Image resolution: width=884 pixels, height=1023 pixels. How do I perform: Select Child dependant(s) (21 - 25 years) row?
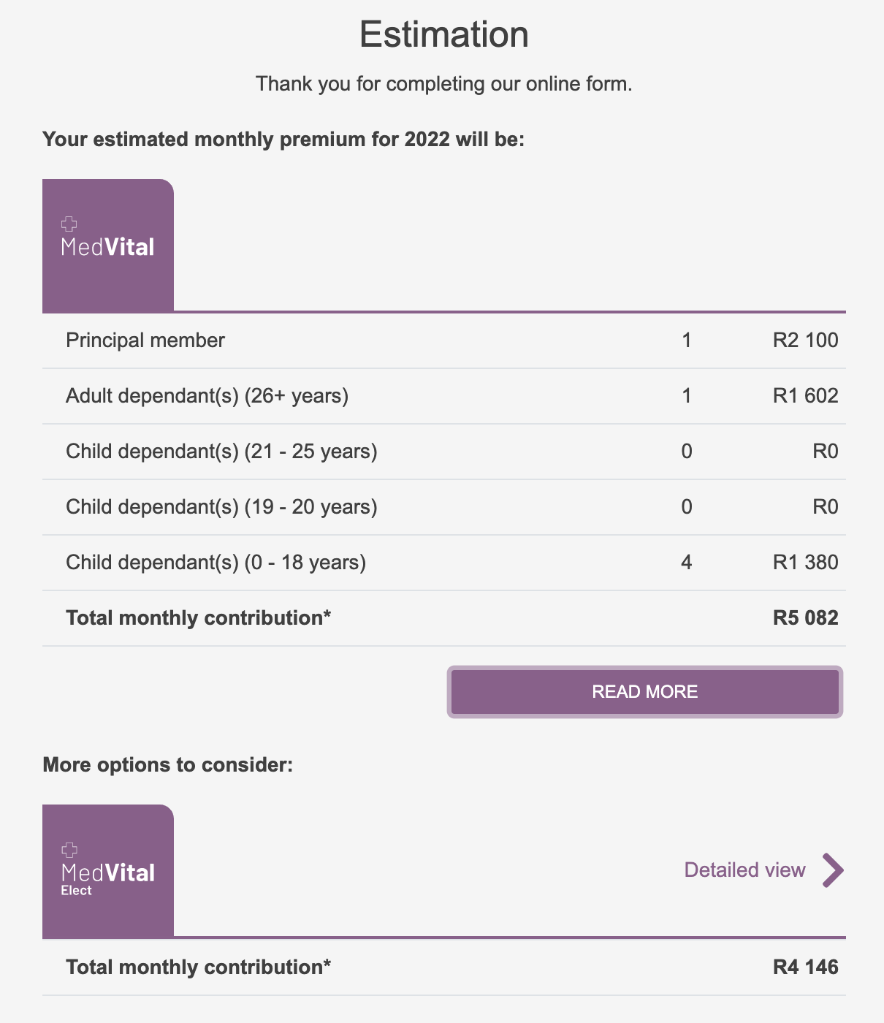[x=444, y=452]
